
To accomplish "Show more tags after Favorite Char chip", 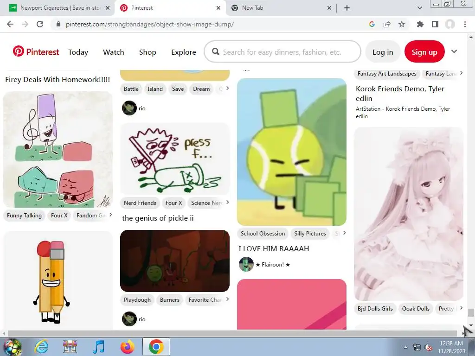I will pos(227,299).
